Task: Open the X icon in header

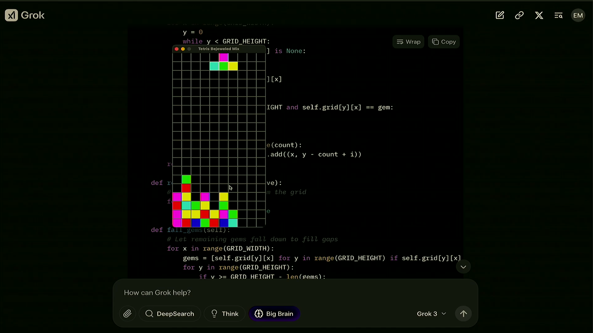Action: [x=539, y=15]
